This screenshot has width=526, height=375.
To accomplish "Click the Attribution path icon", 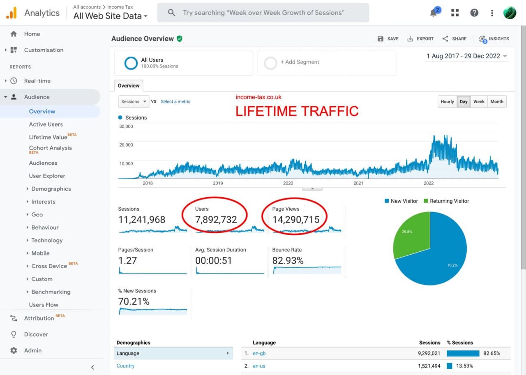I will pos(14,318).
